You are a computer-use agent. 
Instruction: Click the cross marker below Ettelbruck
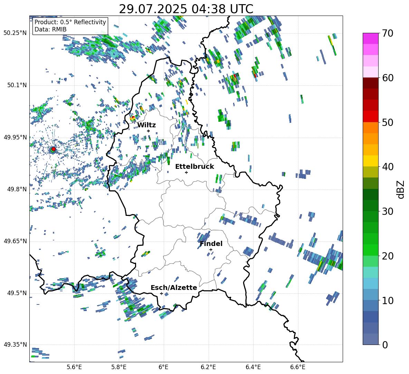(x=186, y=172)
